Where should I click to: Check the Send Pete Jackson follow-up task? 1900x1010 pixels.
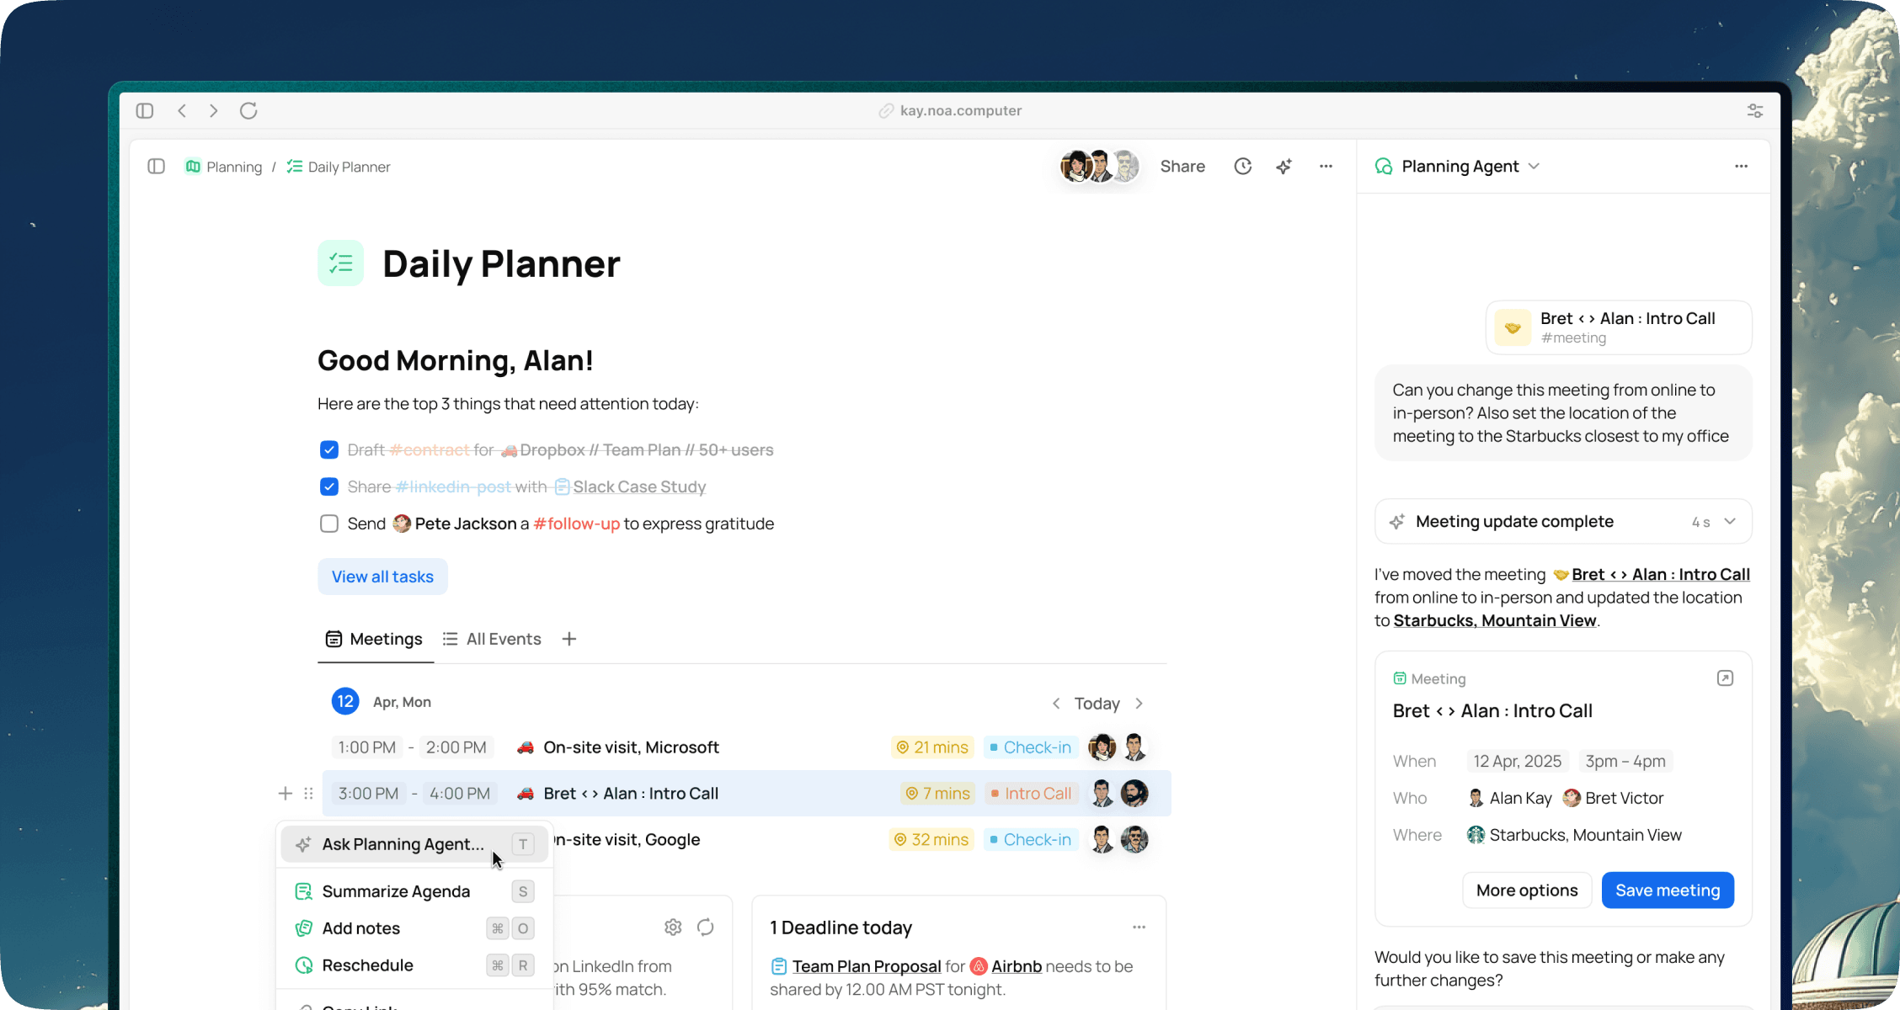(329, 524)
